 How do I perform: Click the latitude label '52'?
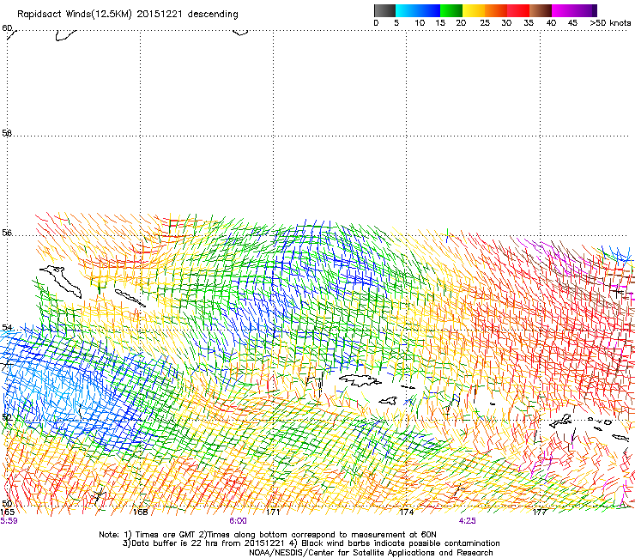coord(7,417)
